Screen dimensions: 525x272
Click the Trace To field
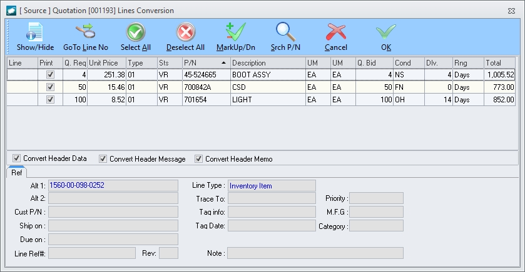coord(272,198)
